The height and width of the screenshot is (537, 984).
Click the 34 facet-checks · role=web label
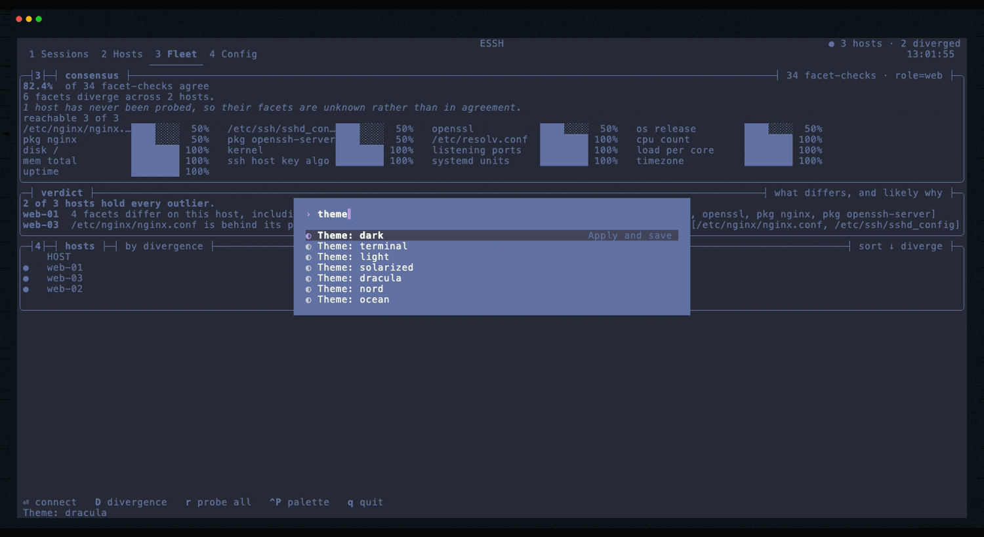click(865, 76)
